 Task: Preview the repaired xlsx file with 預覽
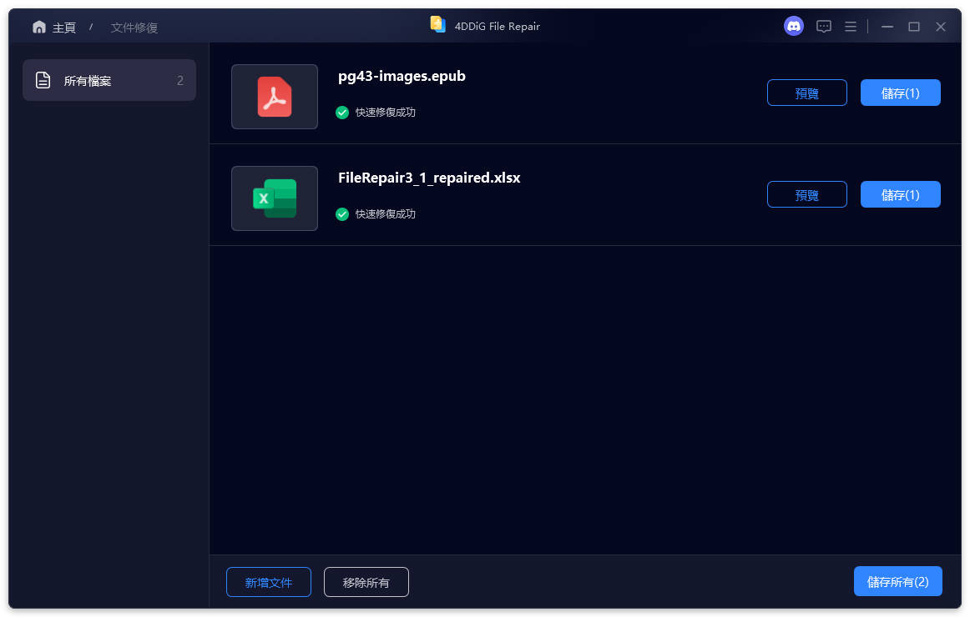coord(806,194)
